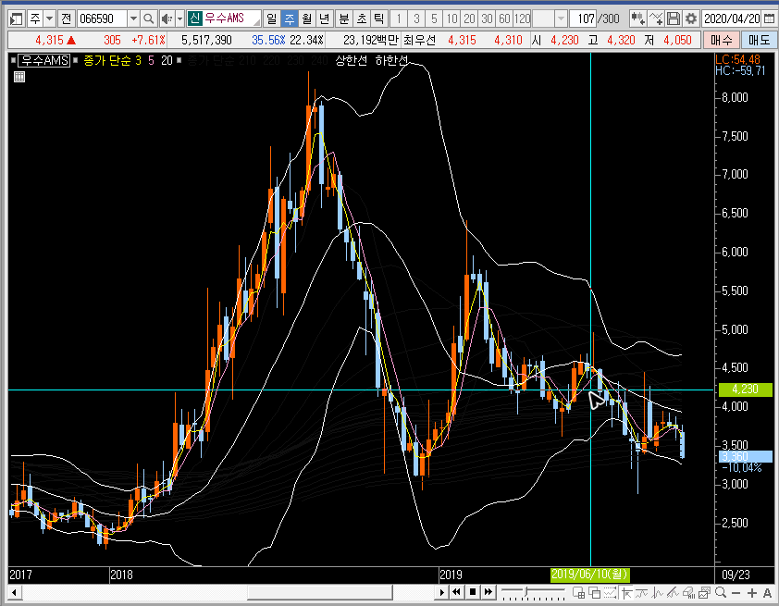Select the minute (분) chart period
Viewport: 779px width, 606px height.
[344, 19]
